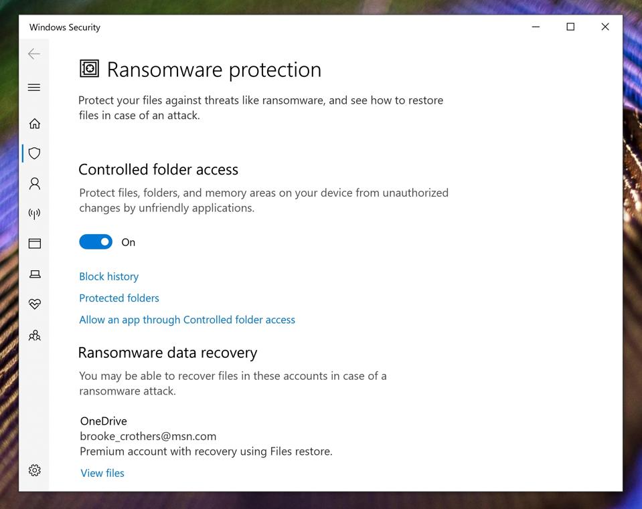642x509 pixels.
Task: Open Family options from the sidebar
Action: [x=34, y=335]
